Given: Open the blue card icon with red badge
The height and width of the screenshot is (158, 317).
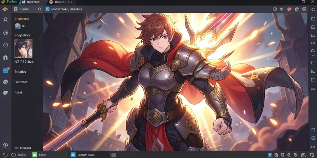Looking at the screenshot, I should (x=6, y=70).
